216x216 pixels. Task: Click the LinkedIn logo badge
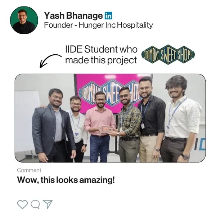pyautogui.click(x=108, y=15)
